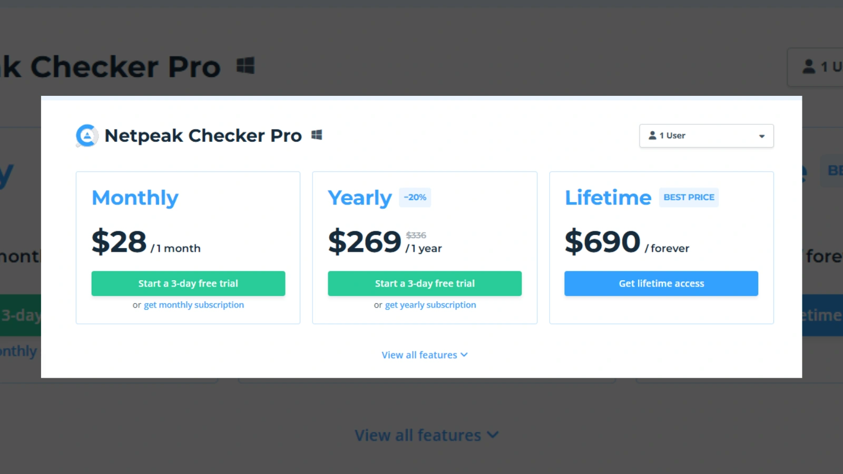
Task: Click the Netpeak Checker logo icon in the dialog
Action: coord(87,135)
